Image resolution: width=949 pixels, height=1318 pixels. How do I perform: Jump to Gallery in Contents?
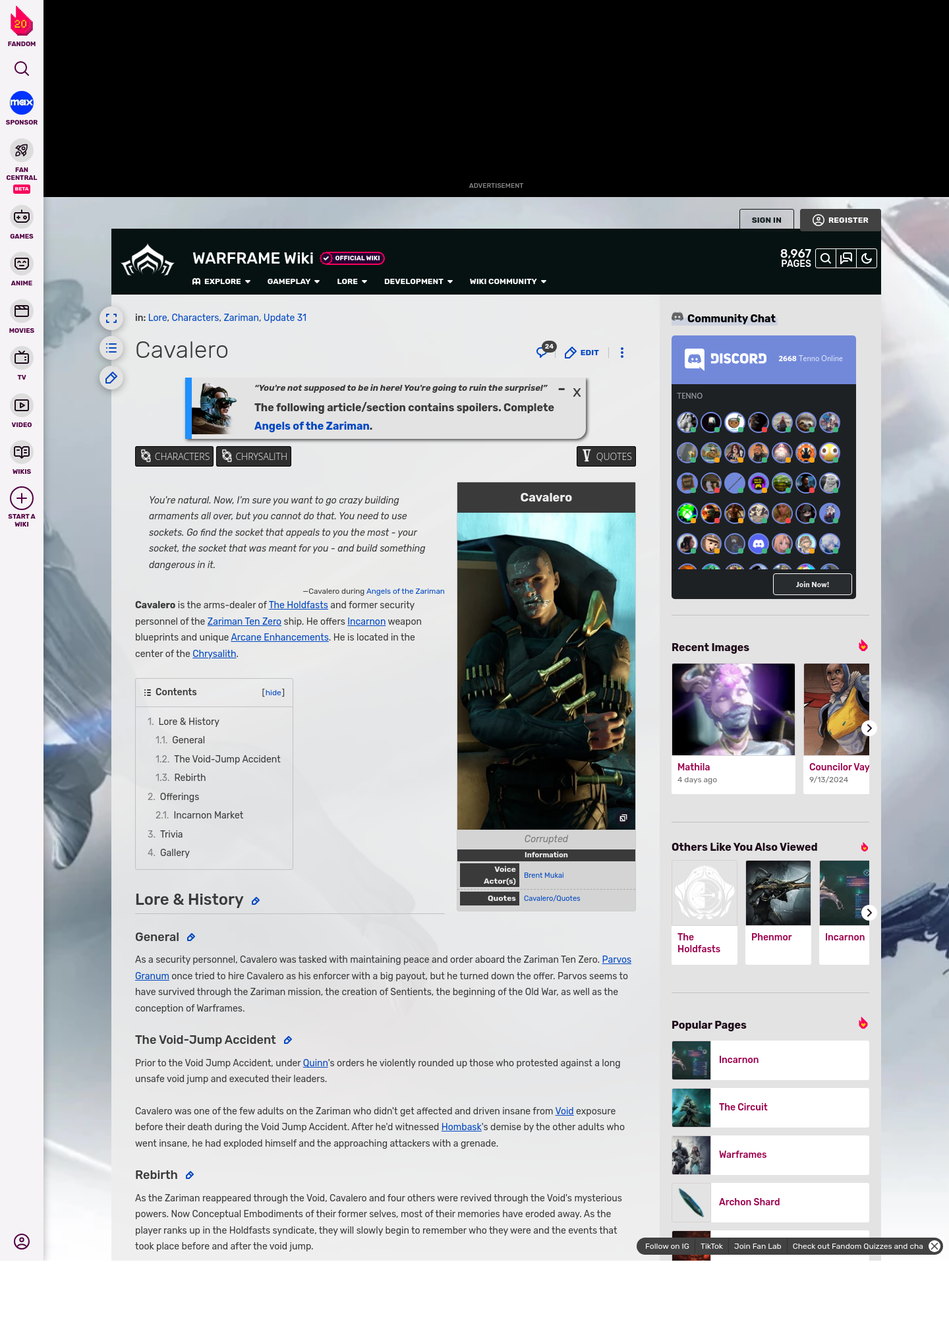coord(175,853)
